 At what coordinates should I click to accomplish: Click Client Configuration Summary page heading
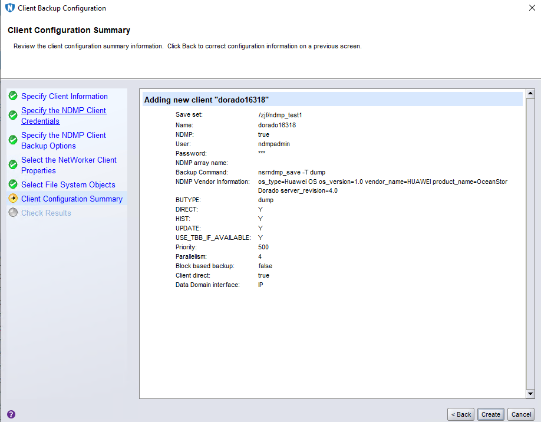point(69,31)
